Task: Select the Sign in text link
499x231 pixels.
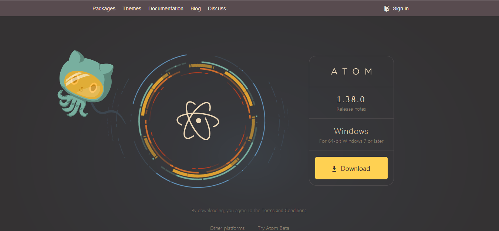Action: 401,8
